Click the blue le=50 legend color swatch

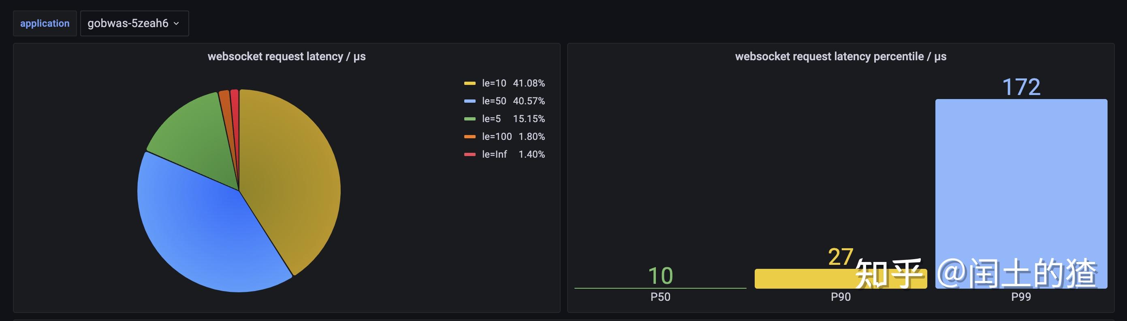470,101
